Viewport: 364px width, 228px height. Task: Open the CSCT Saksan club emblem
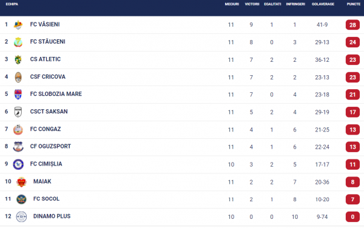click(x=18, y=112)
